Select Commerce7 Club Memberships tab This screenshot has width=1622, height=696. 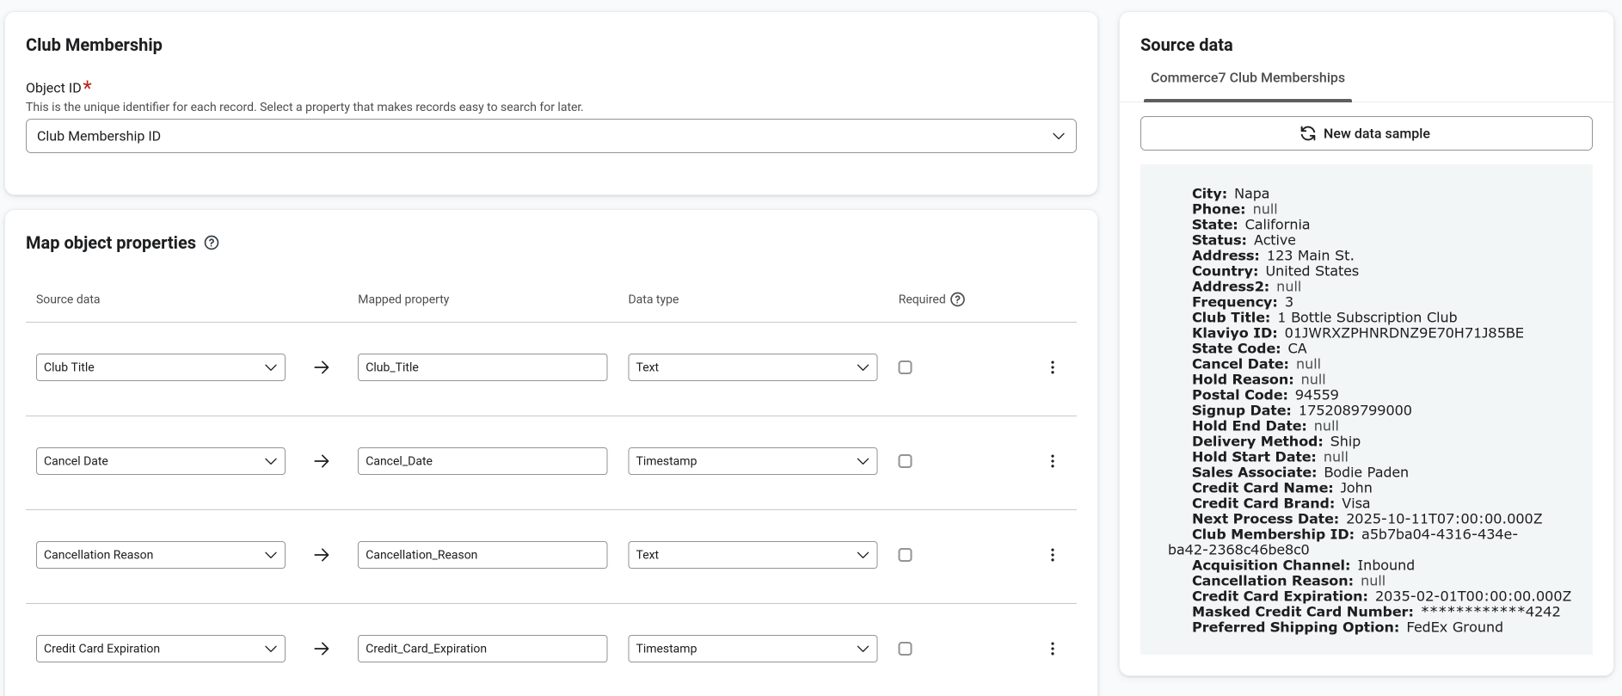click(1247, 78)
